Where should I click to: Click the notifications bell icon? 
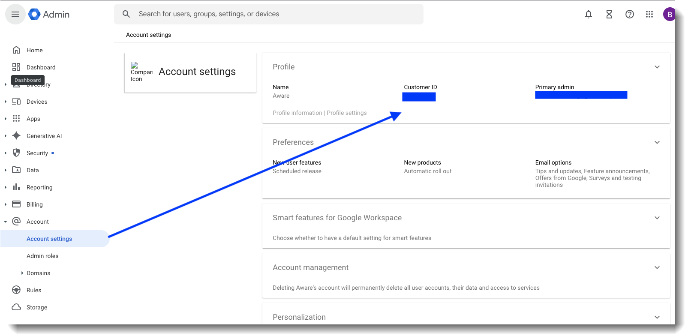(589, 14)
